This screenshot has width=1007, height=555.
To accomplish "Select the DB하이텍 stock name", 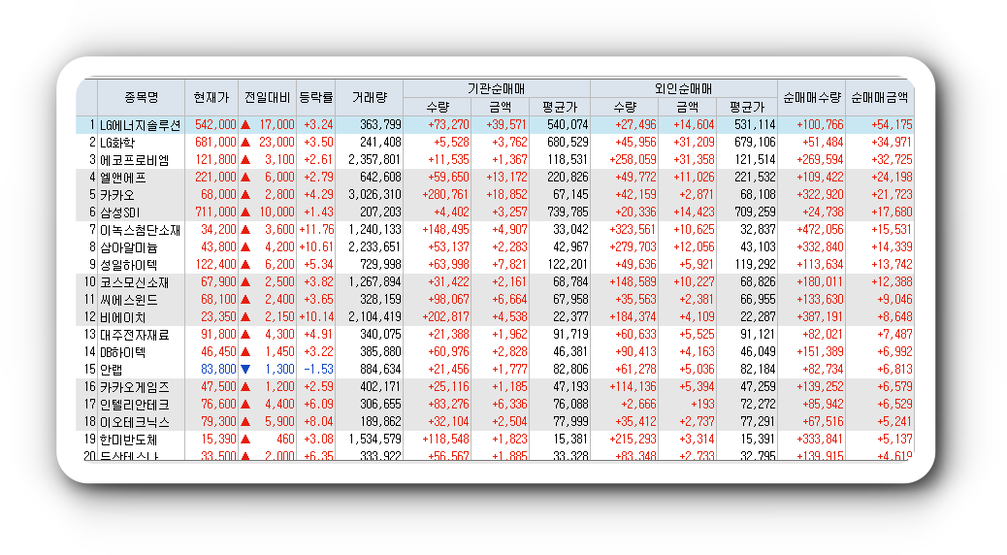I will click(x=123, y=352).
